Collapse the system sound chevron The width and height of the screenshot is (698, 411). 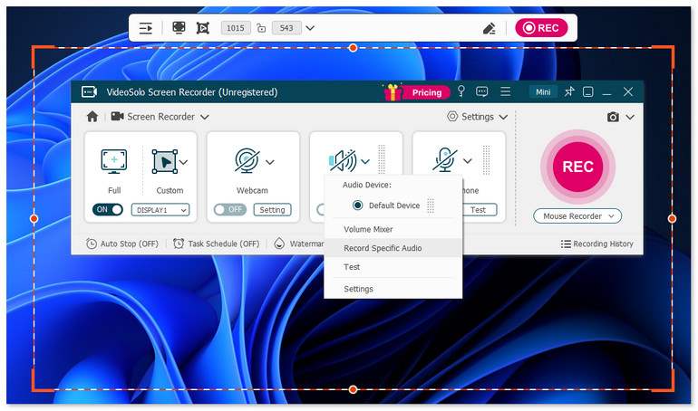coord(365,162)
